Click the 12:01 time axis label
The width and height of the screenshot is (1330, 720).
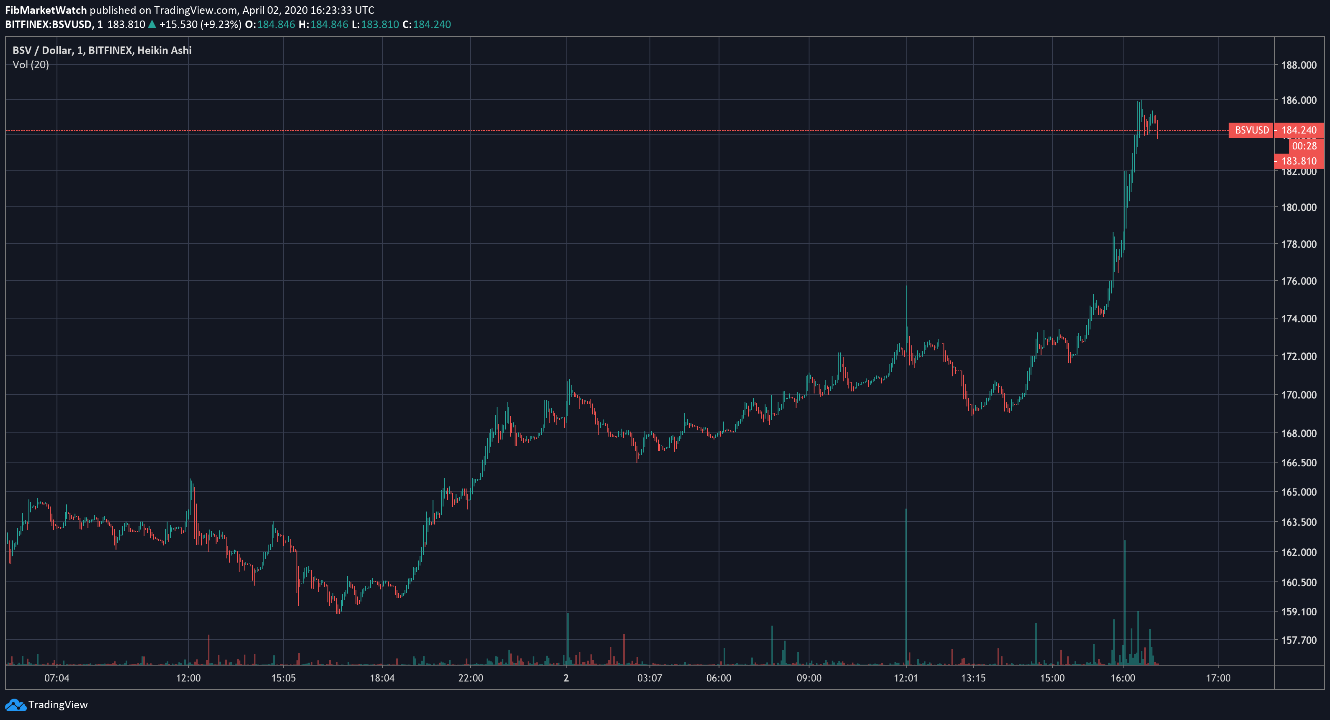pos(906,678)
